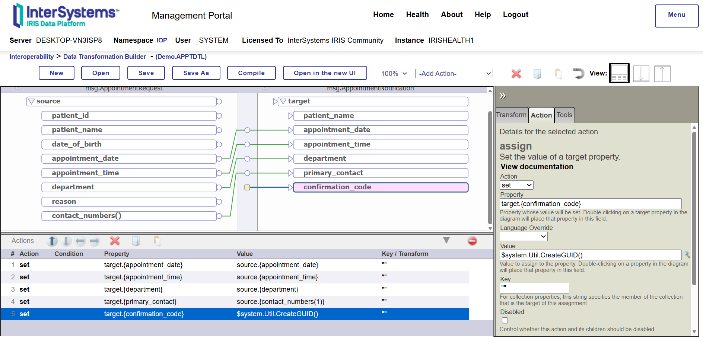Open the Tools tab
The image size is (703, 337).
click(564, 115)
